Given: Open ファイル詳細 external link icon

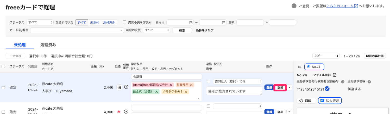Looking at the screenshot, I should tap(335, 75).
